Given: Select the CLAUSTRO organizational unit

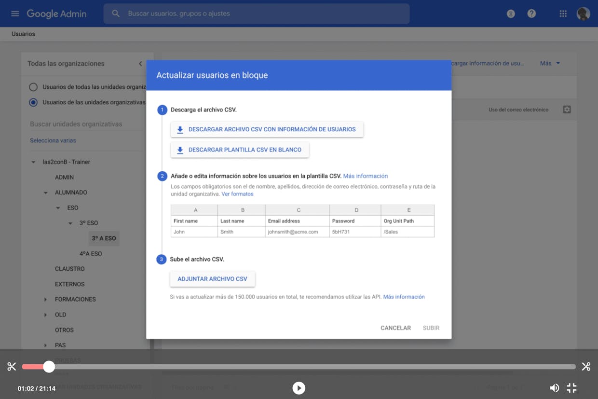Looking at the screenshot, I should pos(69,269).
